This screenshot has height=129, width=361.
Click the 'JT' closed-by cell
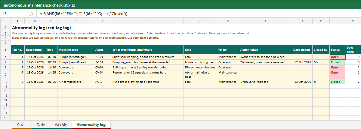pos(321,82)
